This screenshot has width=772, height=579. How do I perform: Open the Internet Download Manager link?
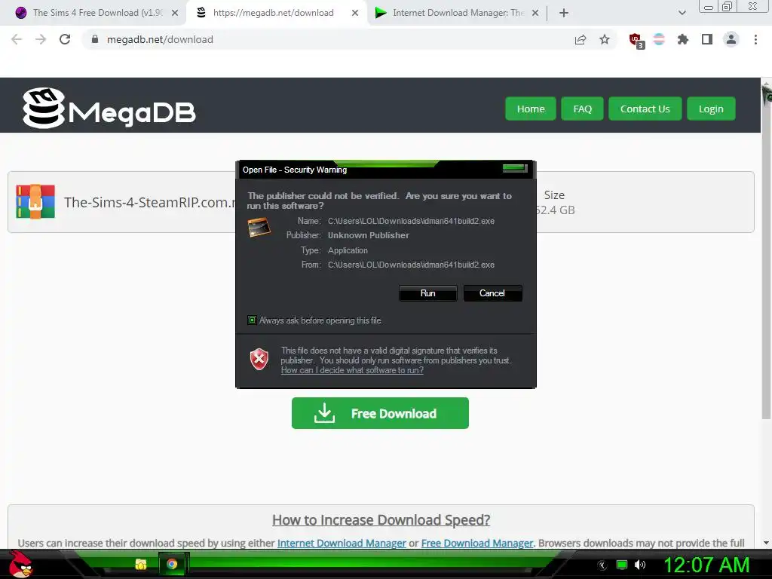tap(342, 543)
